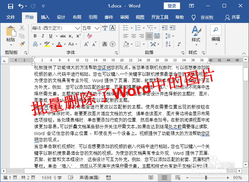
Task: Open spelling check icon in status bar
Action: click(71, 177)
